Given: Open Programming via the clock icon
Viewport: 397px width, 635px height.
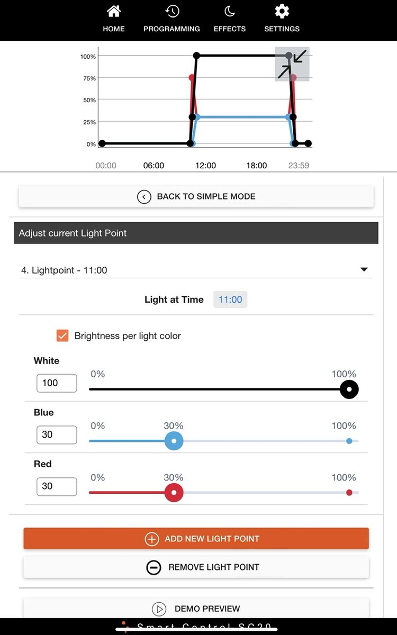Looking at the screenshot, I should pos(172,11).
